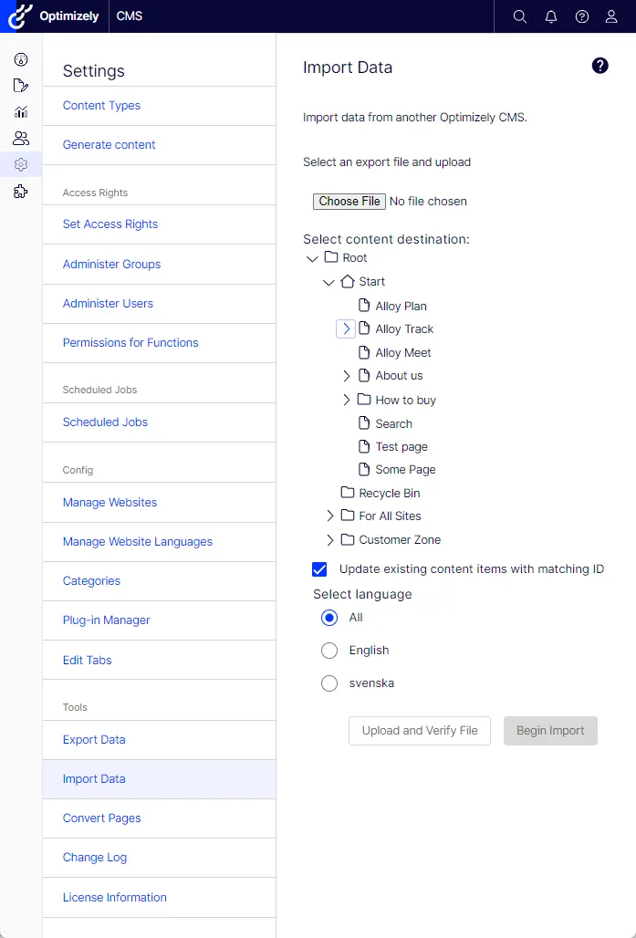Click the Choose File button
Viewport: 636px width, 938px height.
pyautogui.click(x=349, y=202)
